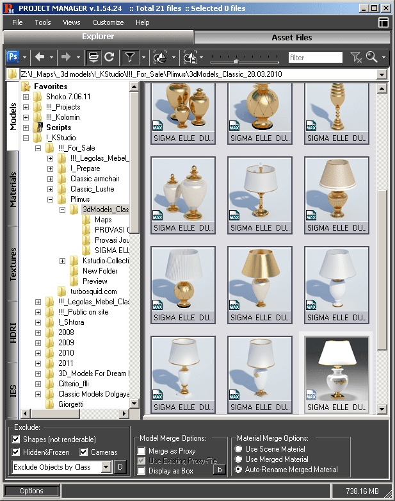Click the thumbnail render icon

190,58
